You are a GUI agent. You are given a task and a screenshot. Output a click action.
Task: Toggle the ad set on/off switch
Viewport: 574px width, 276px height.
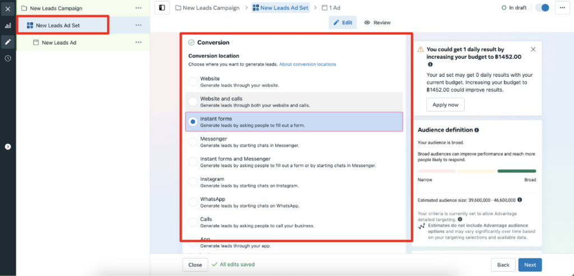(x=543, y=8)
